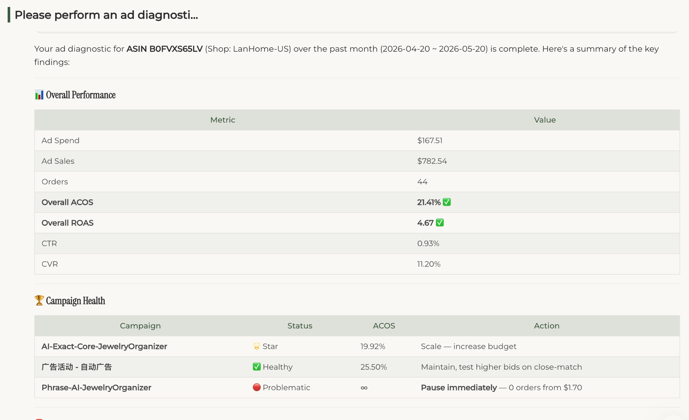Image resolution: width=689 pixels, height=420 pixels.
Task: Click the red circle icon beside Problematic
Action: [257, 387]
